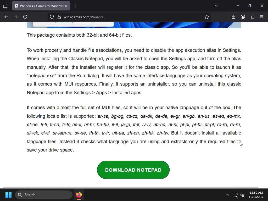Click text '32-bit and 64-bit files'
The image size is (268, 201).
point(109,35)
